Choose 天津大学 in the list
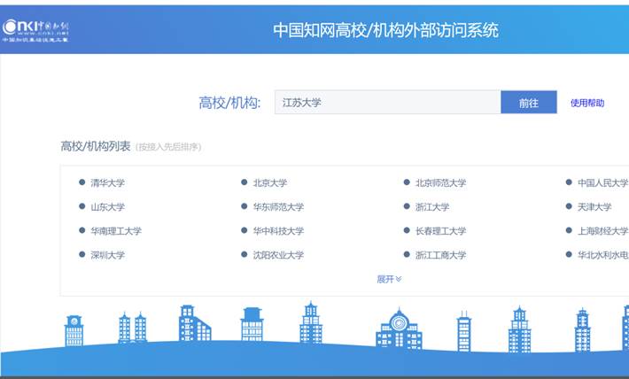 [594, 207]
